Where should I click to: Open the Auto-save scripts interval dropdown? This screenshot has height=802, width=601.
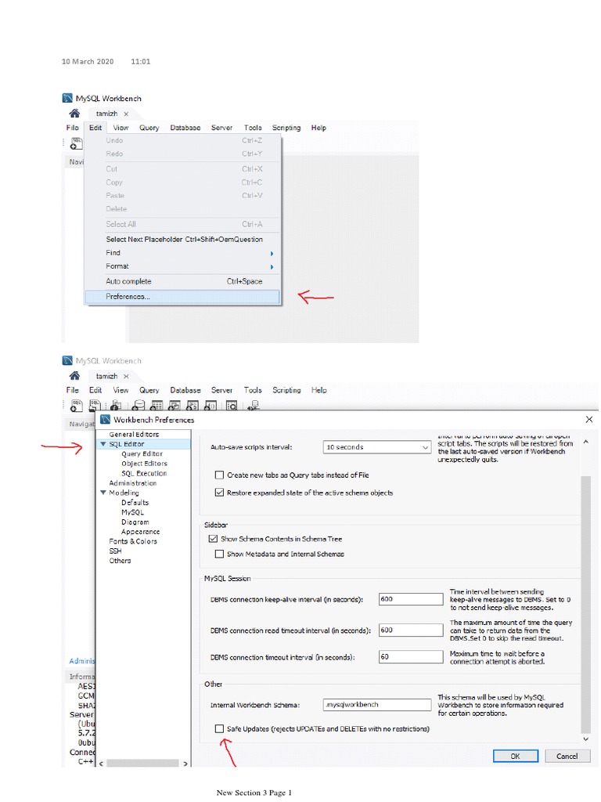[377, 447]
